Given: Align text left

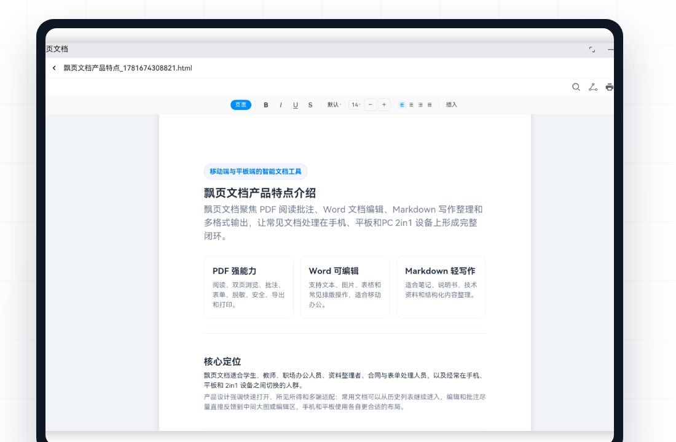Looking at the screenshot, I should pos(403,105).
